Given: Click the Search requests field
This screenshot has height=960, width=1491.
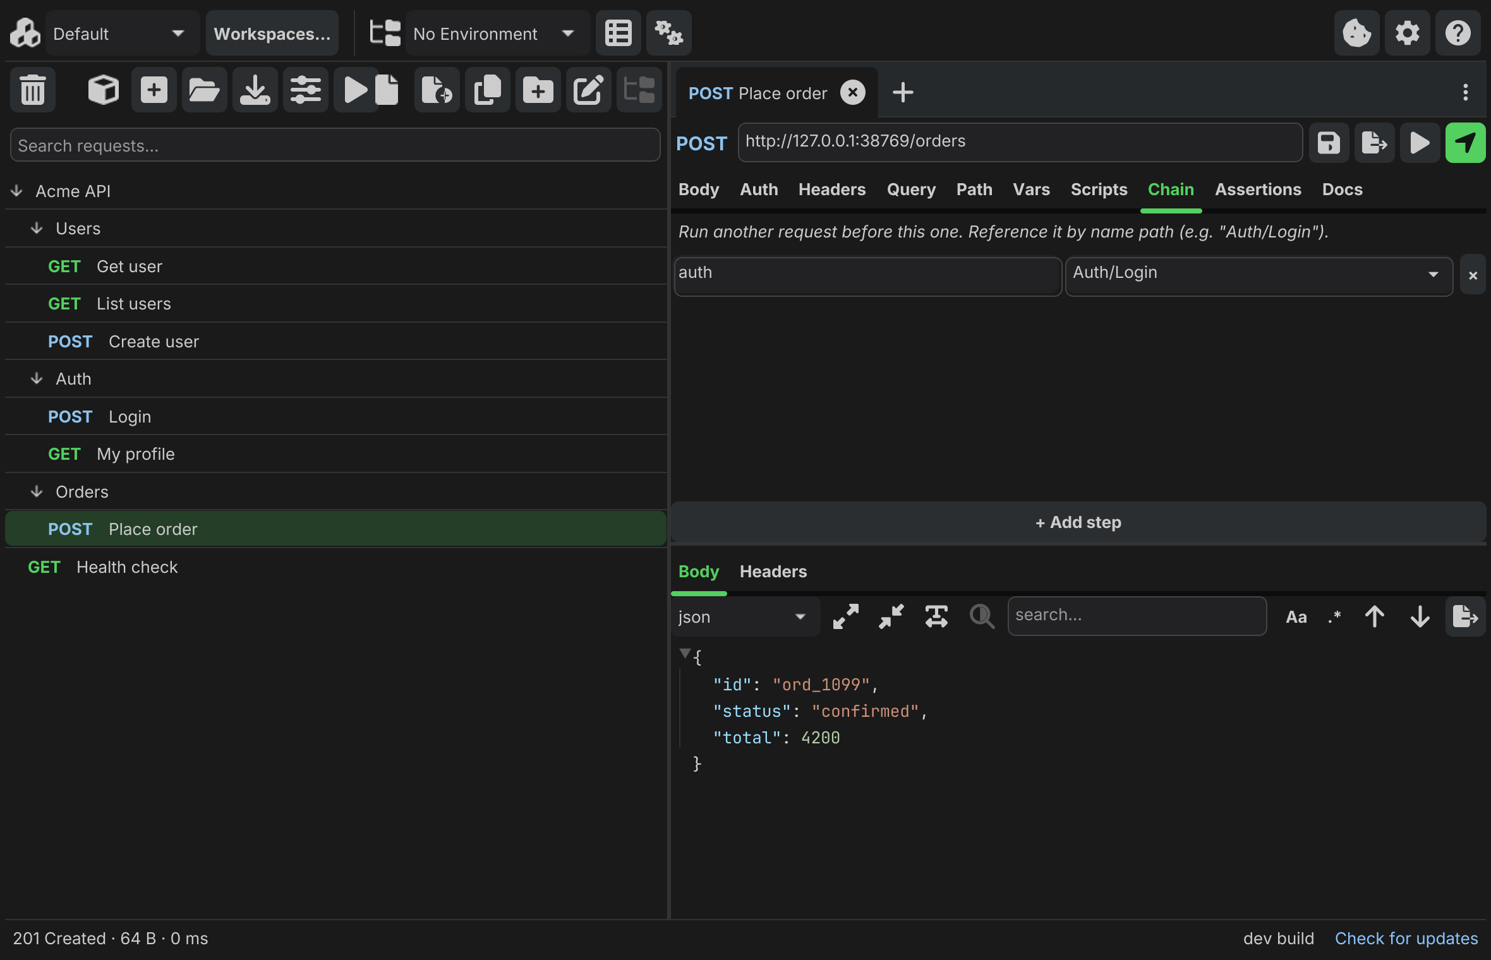Looking at the screenshot, I should [335, 145].
